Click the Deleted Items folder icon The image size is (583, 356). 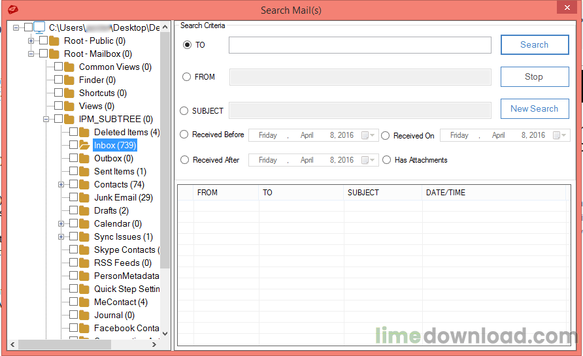[84, 132]
